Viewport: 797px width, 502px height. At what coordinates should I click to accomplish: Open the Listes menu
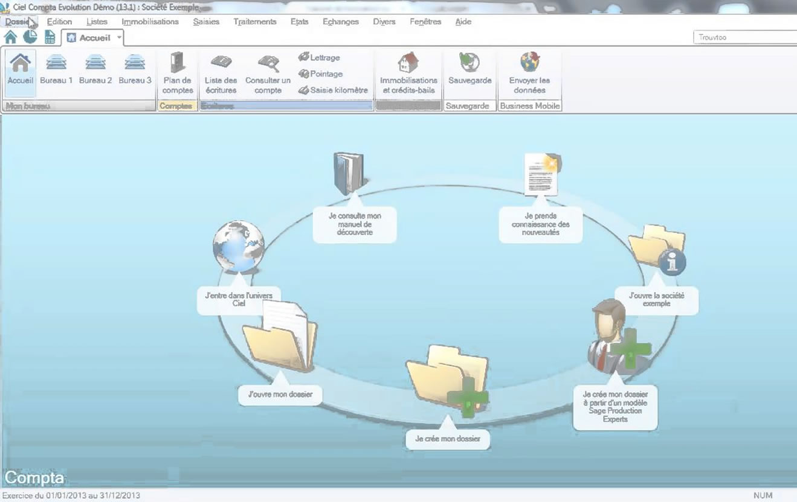(x=97, y=22)
